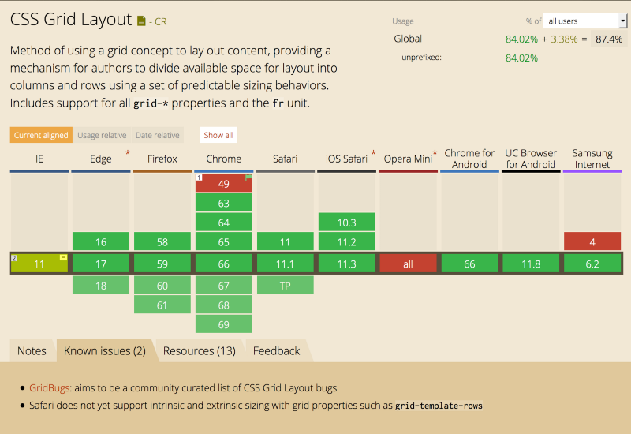Open the Notes tab
The width and height of the screenshot is (631, 434).
point(32,350)
